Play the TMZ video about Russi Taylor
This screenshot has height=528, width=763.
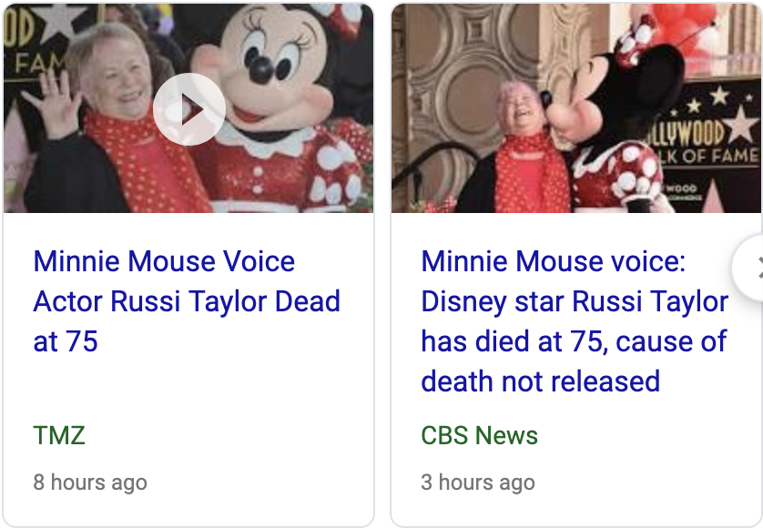[x=189, y=109]
